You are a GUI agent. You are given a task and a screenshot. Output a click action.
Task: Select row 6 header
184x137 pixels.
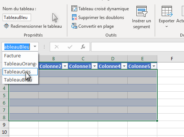pos(4,103)
